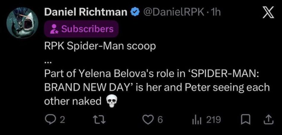This screenshot has width=282, height=135.
Task: Click the skull emoji in the post
Action: 111,102
